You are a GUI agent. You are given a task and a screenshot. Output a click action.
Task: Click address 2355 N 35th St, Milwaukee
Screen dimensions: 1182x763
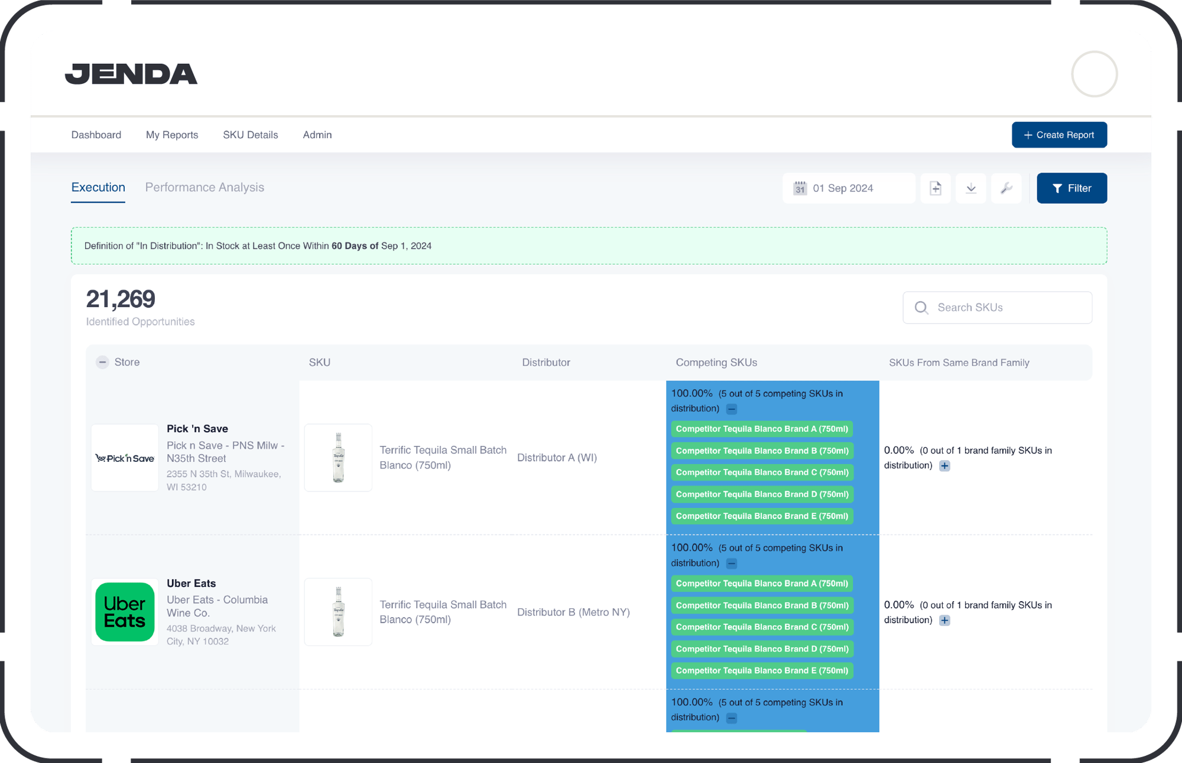224,481
